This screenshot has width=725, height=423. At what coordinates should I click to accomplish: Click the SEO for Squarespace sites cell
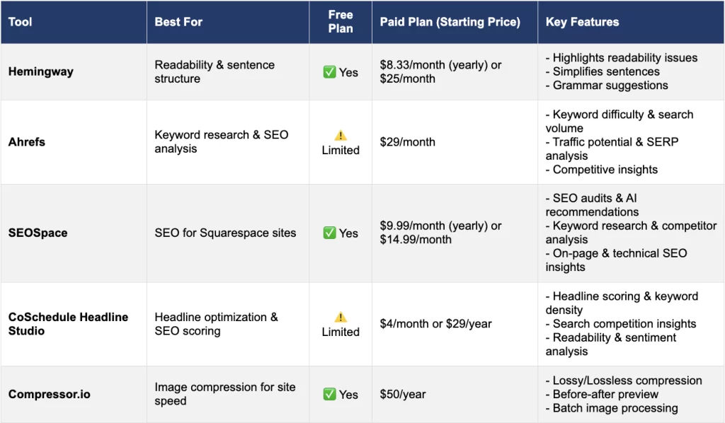coord(225,233)
